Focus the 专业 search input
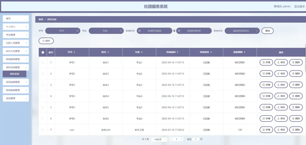This screenshot has height=145, width=306. tap(106, 31)
